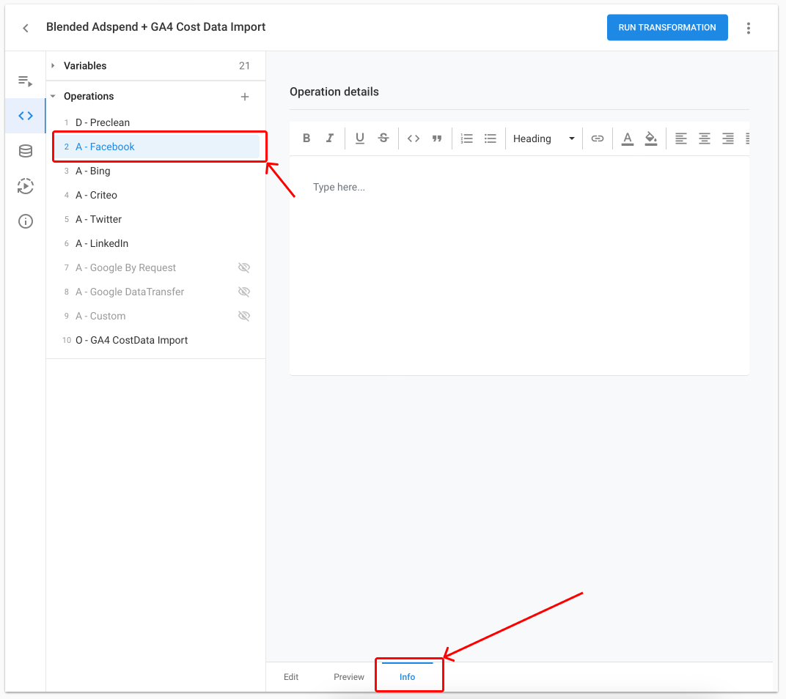Click into the 'Type here...' editor area
The height and width of the screenshot is (699, 786).
(x=519, y=265)
